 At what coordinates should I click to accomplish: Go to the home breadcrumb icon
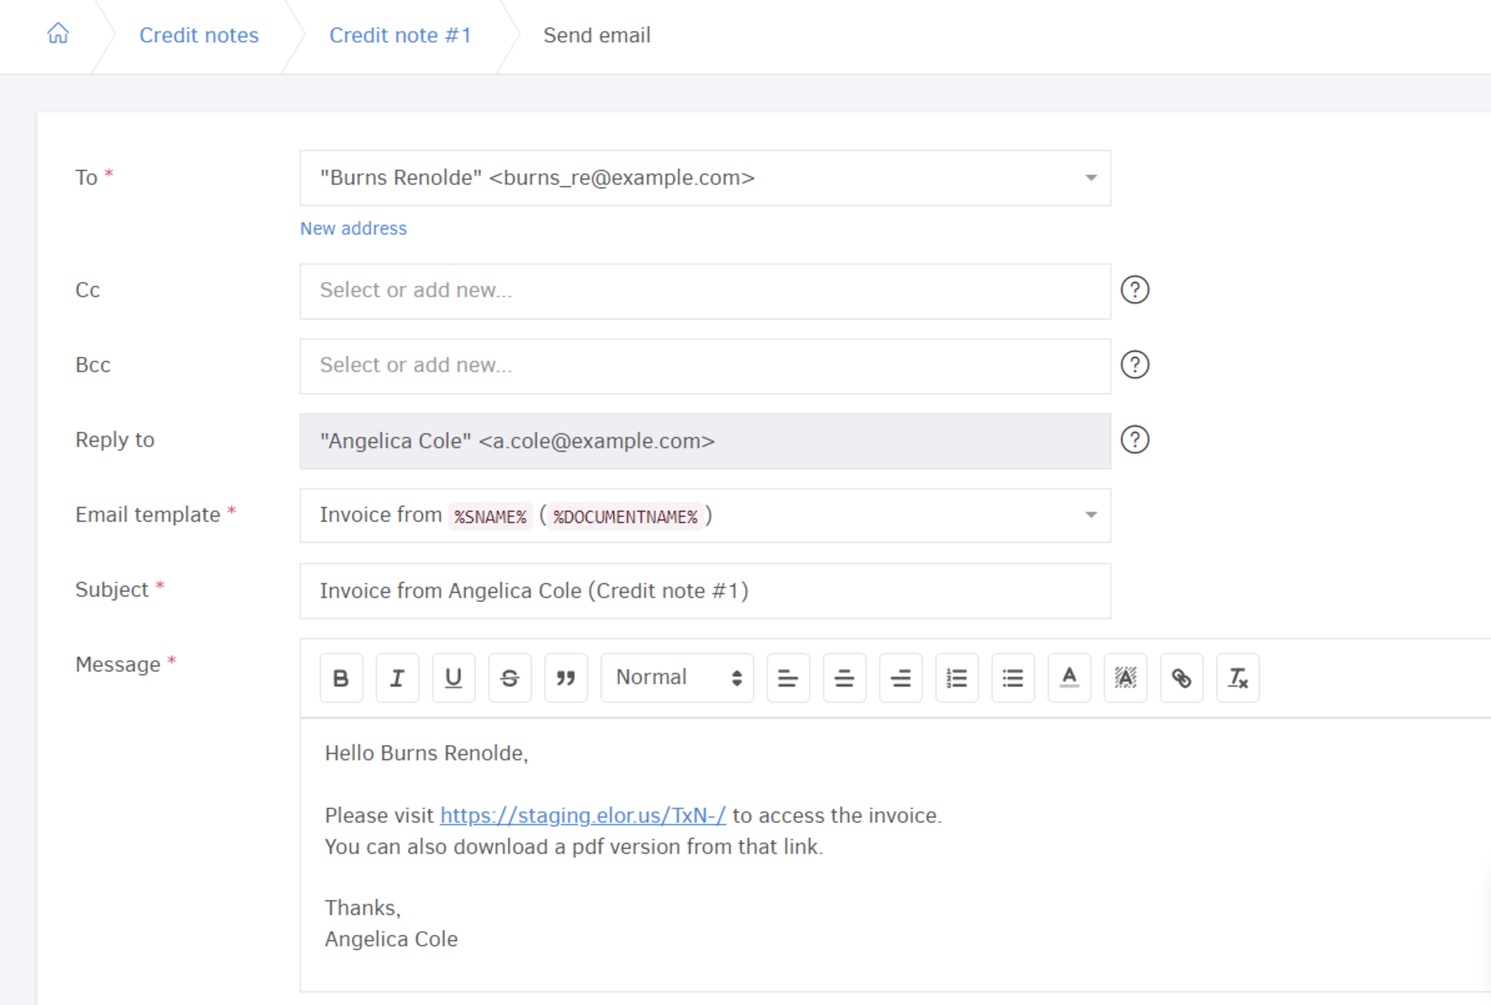[x=58, y=34]
